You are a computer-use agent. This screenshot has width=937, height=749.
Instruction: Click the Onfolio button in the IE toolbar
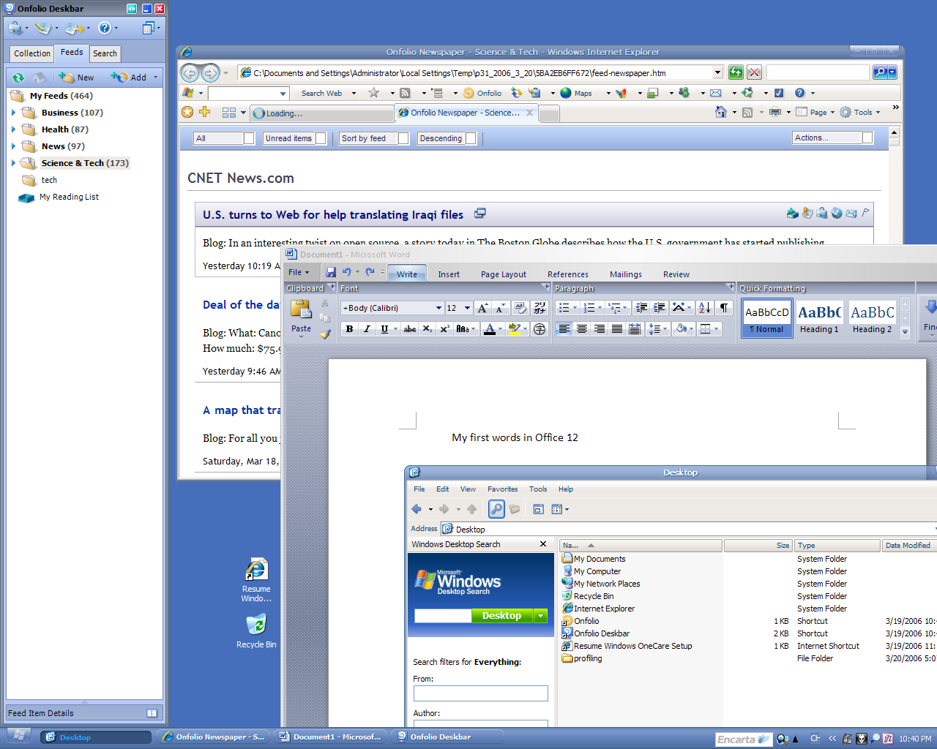point(482,93)
